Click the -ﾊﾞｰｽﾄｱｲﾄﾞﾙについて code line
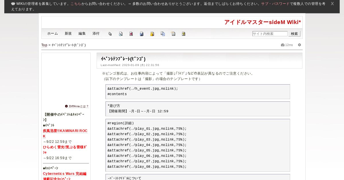 point(124,178)
